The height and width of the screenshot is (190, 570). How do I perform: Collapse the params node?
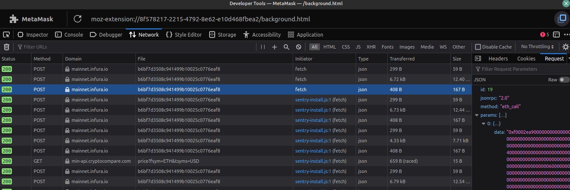[x=477, y=115]
